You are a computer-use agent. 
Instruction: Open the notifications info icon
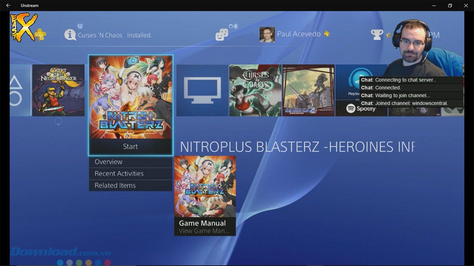(70, 35)
